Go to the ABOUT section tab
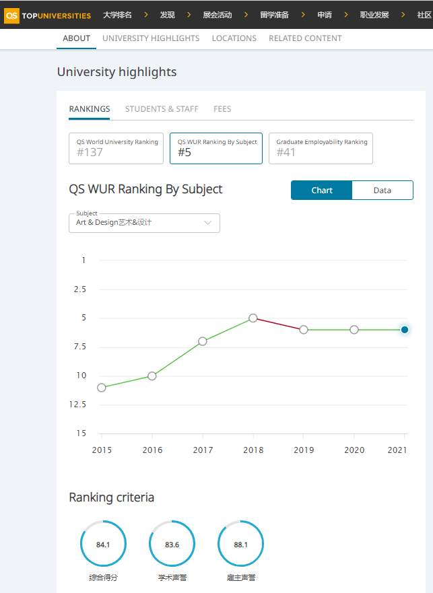This screenshot has width=433, height=593. point(77,38)
